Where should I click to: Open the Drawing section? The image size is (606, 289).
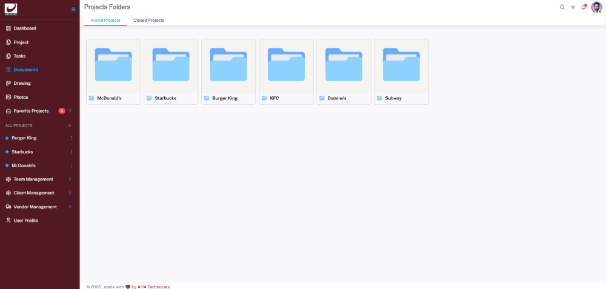22,83
